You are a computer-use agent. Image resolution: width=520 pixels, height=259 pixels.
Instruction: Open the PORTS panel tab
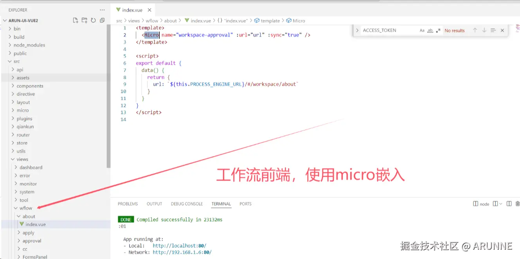click(245, 204)
